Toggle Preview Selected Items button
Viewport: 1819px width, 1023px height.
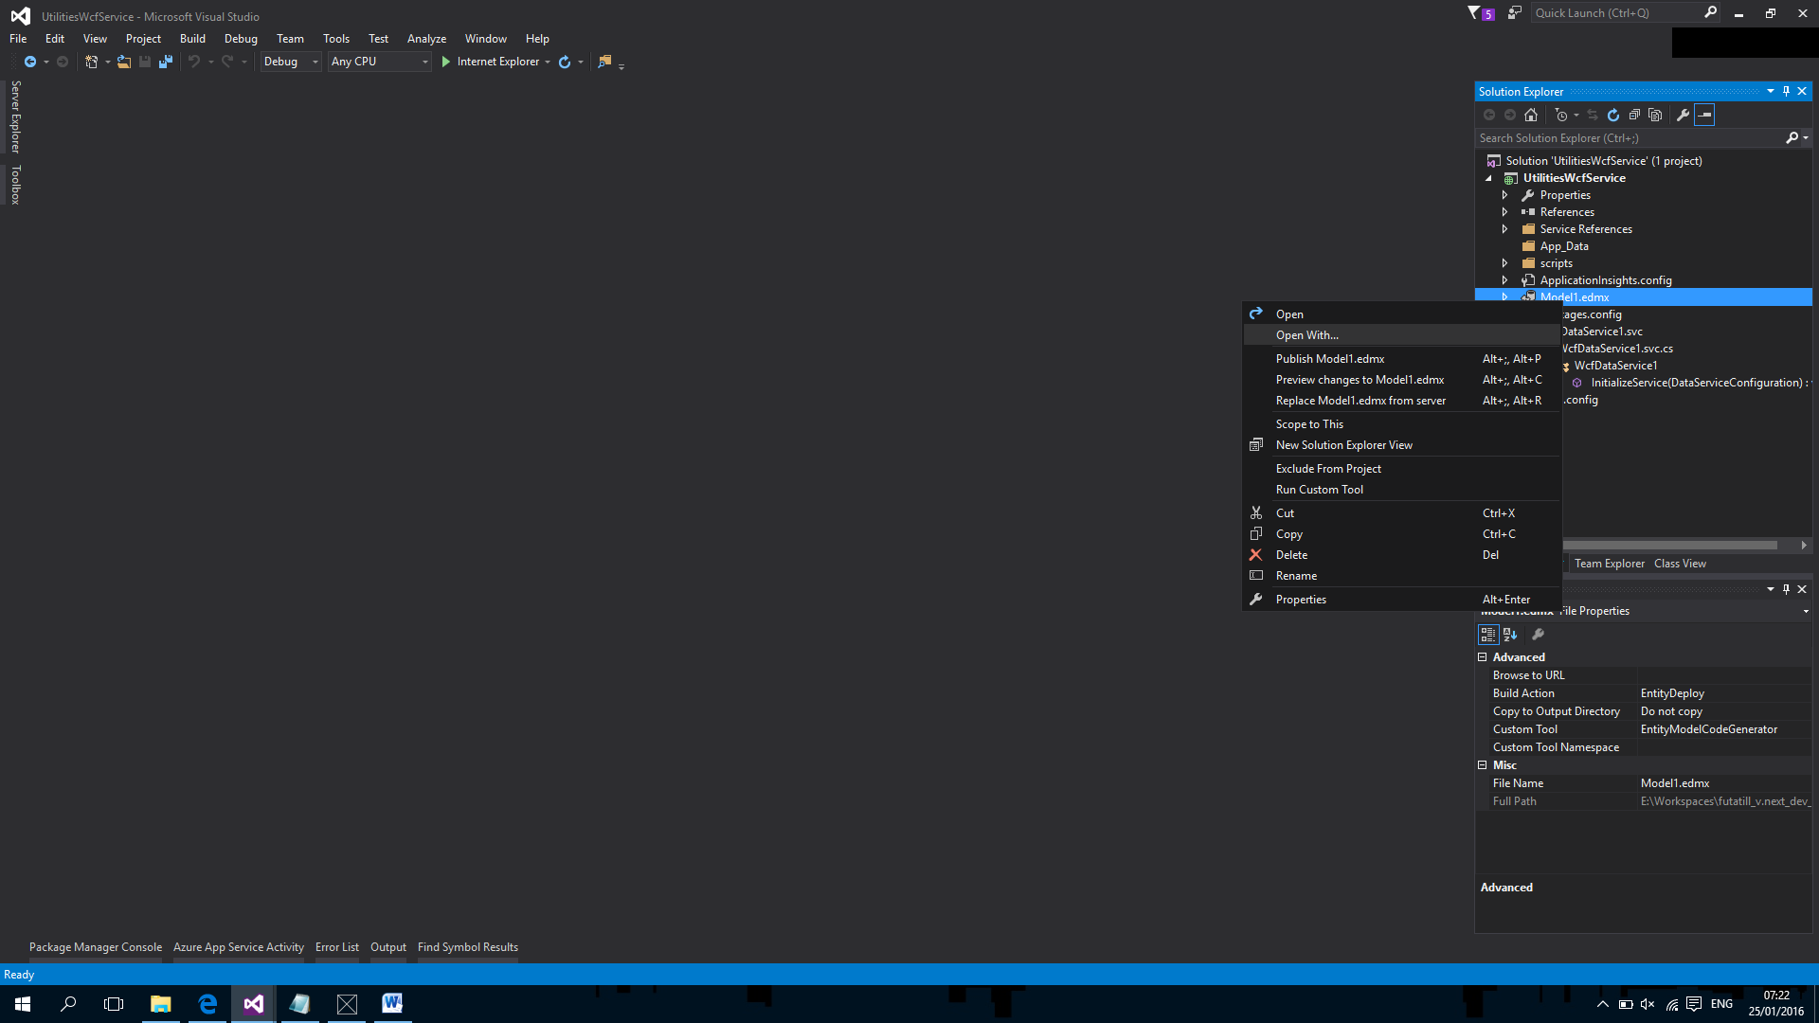[1704, 115]
